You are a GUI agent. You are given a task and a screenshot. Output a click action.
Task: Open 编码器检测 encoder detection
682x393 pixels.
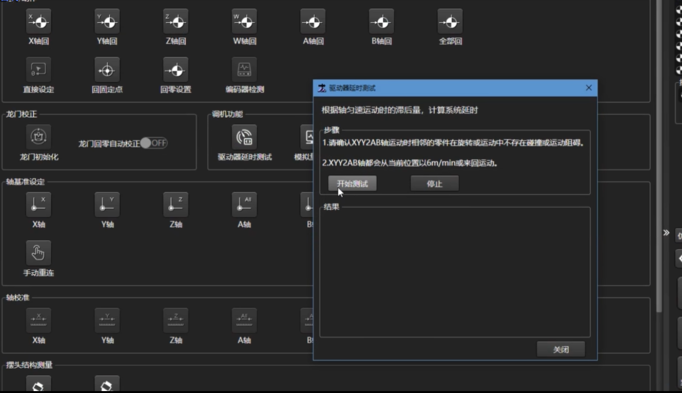tap(244, 70)
